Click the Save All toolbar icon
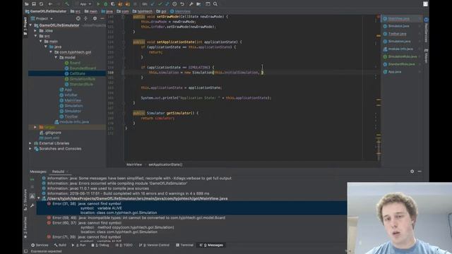Image resolution: width=452 pixels, height=254 pixels. coord(34,4)
